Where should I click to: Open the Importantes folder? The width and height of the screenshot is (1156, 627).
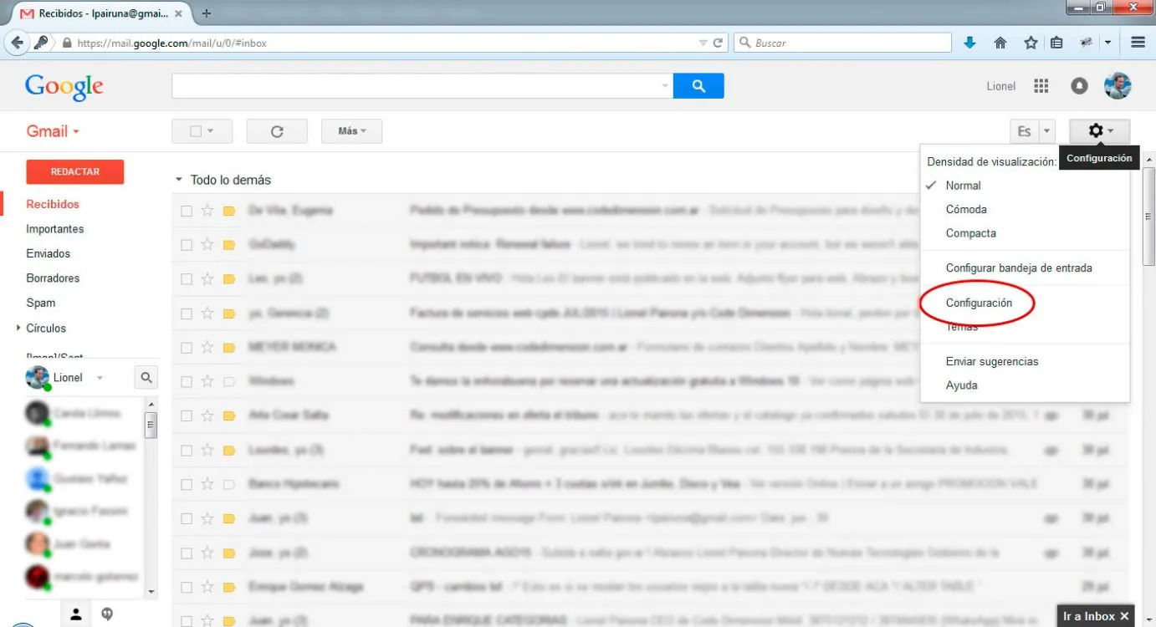coord(55,229)
